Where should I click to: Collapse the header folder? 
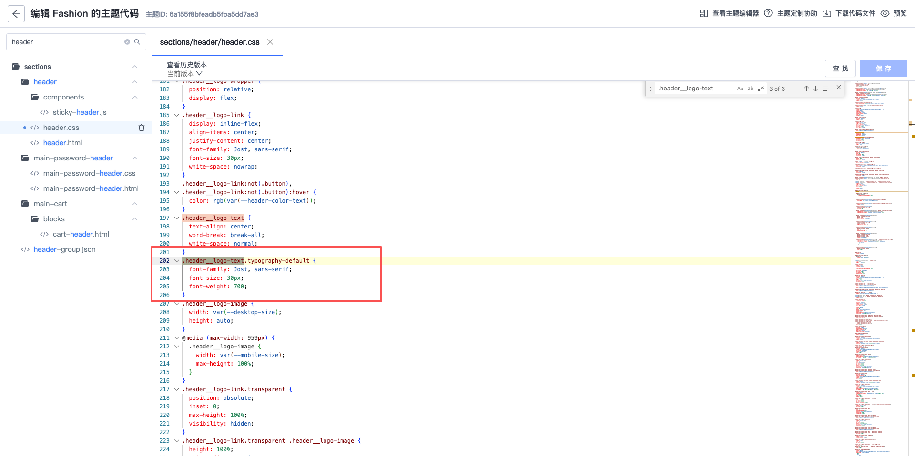135,82
